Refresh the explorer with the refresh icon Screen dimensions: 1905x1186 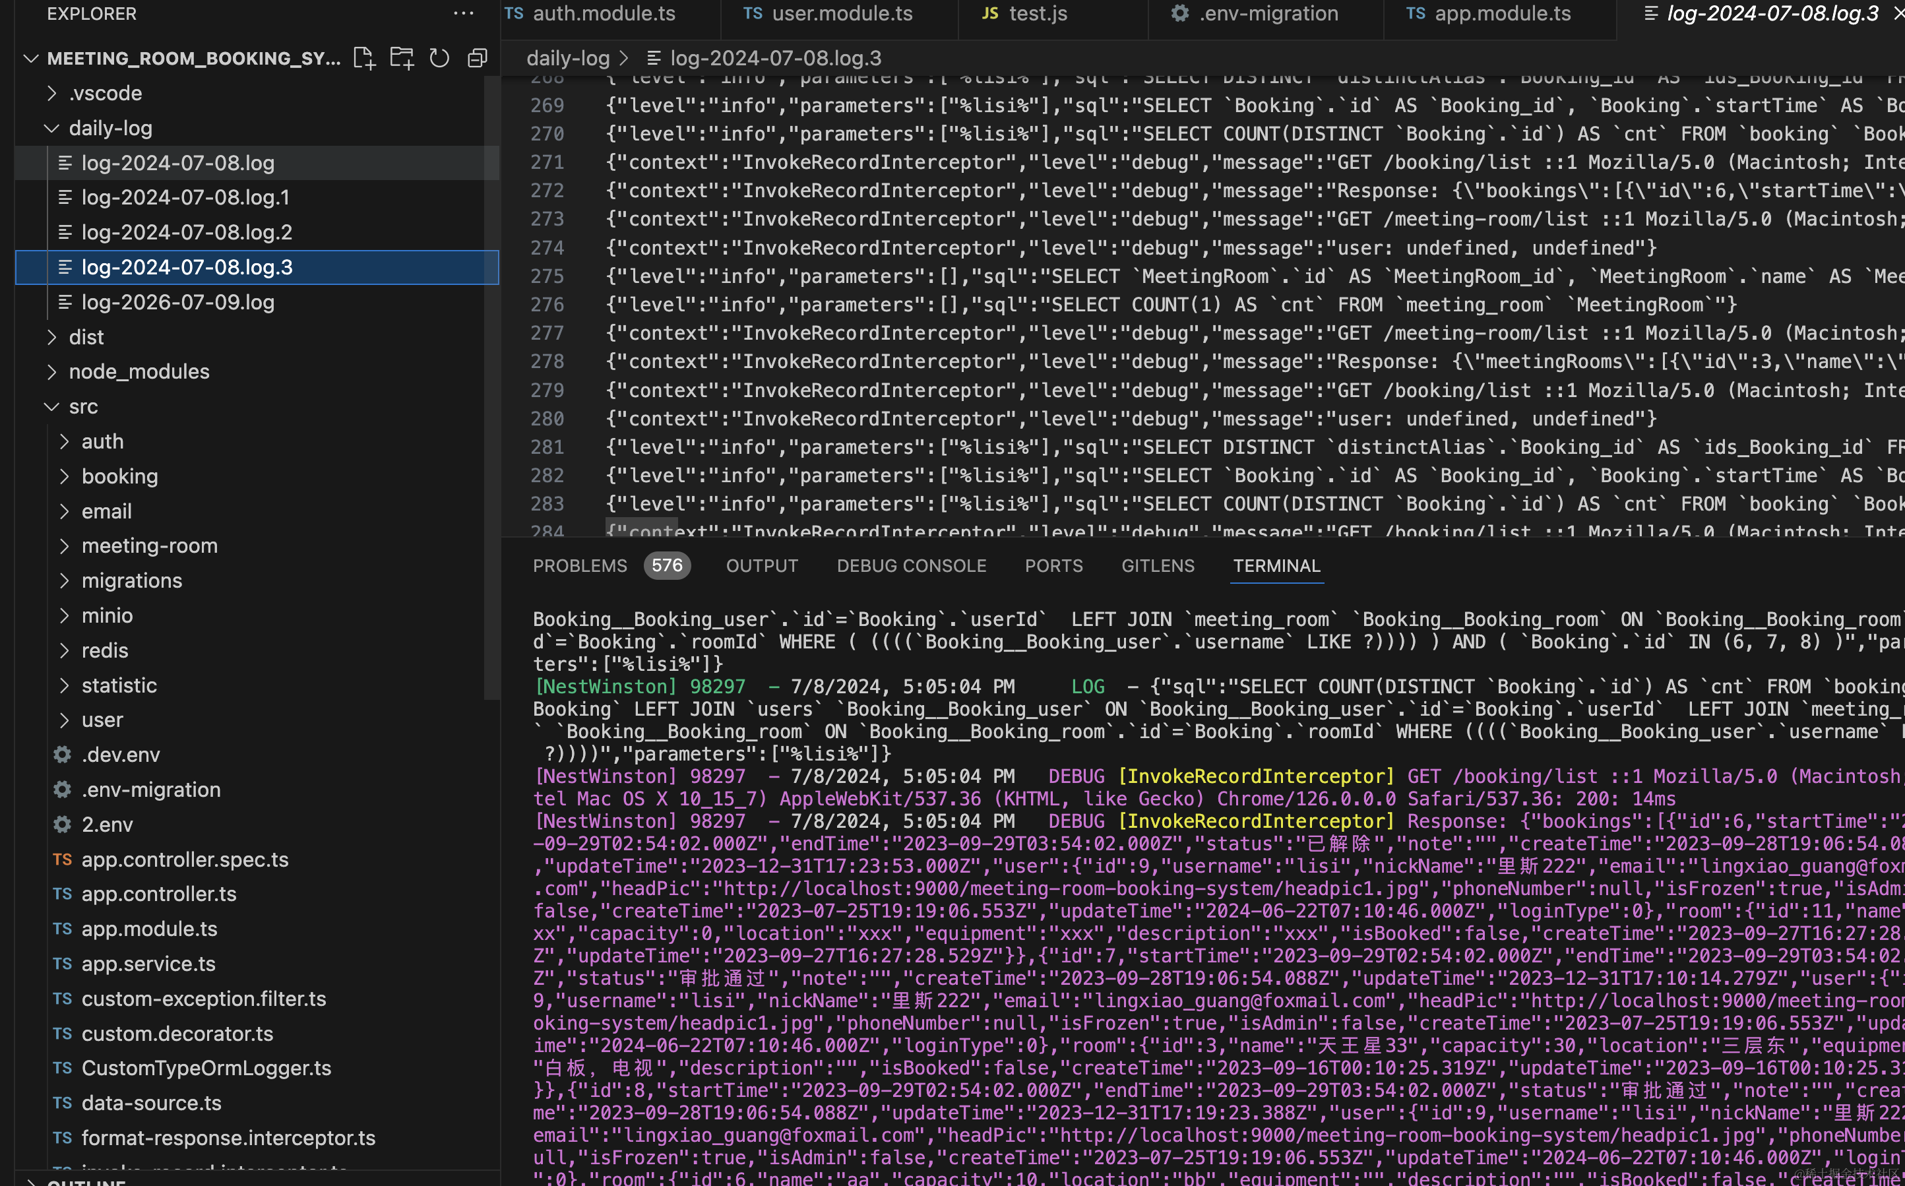pyautogui.click(x=439, y=58)
